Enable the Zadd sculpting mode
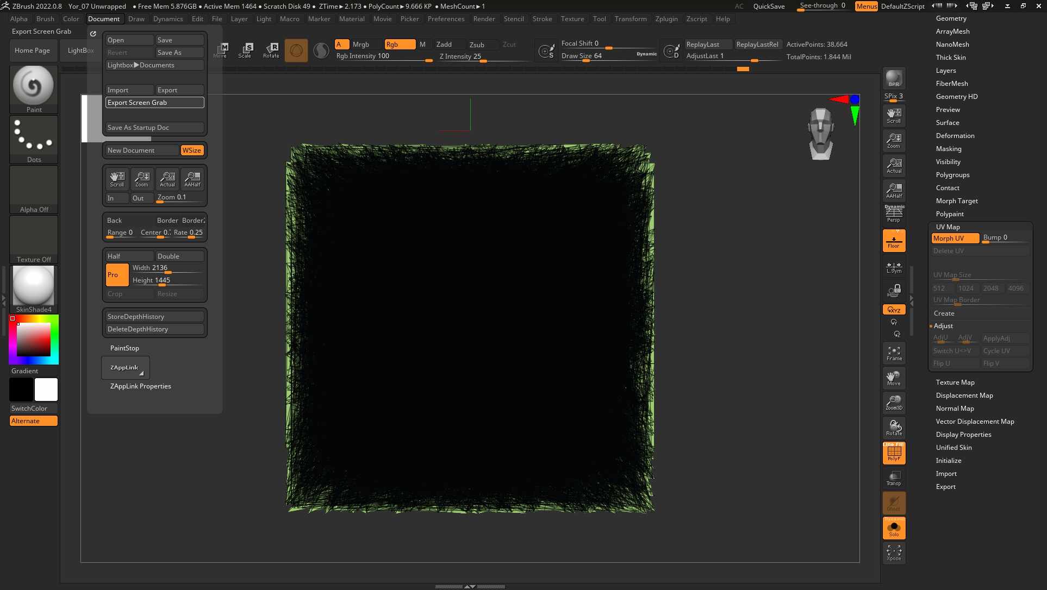 (x=444, y=44)
